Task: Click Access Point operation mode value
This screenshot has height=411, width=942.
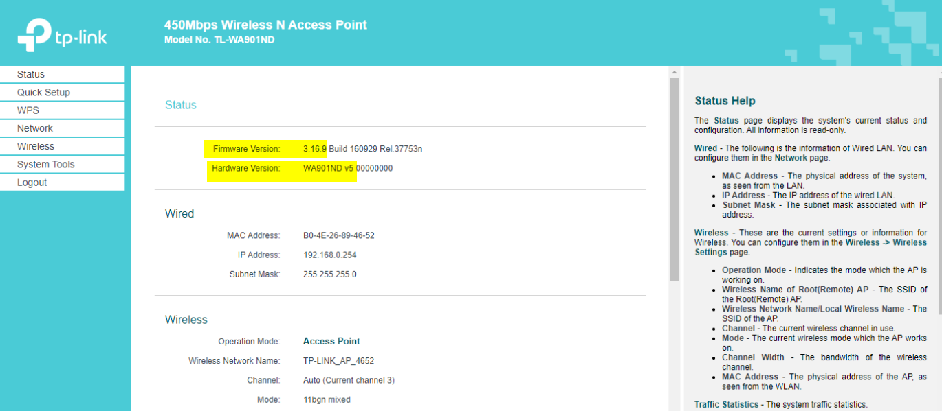Action: tap(331, 341)
